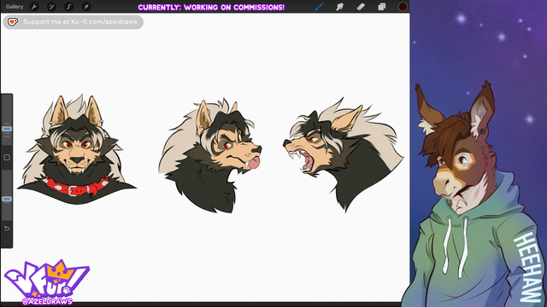Click the wolf headshot sticking its tongue out

click(210, 155)
